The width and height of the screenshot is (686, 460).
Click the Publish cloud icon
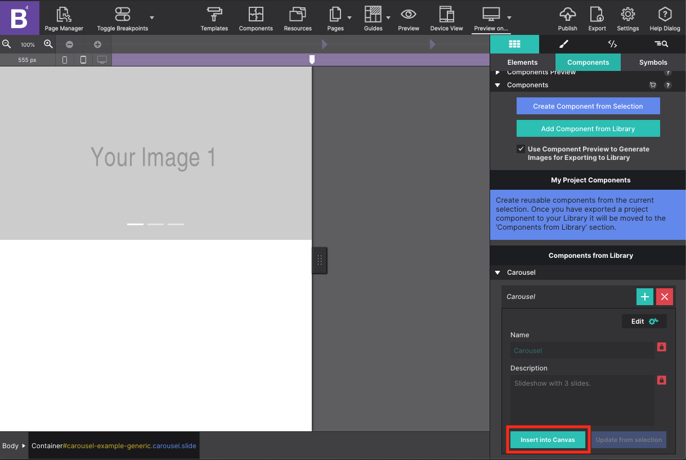point(567,15)
